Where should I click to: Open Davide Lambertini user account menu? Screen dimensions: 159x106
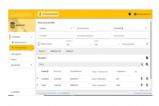[143, 14]
